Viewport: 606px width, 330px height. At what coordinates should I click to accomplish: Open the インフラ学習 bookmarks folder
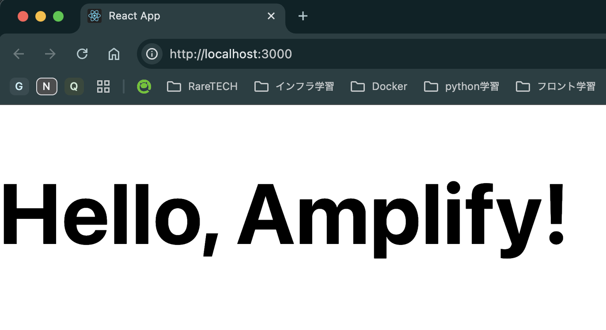[x=294, y=86]
